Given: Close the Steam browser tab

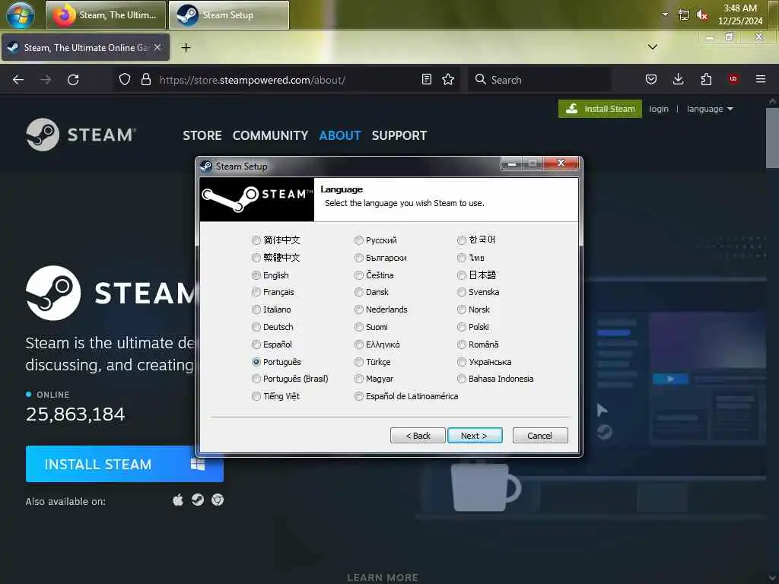Looking at the screenshot, I should coord(157,47).
